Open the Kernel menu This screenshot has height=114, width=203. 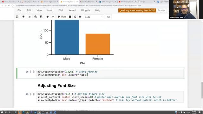(72, 10)
